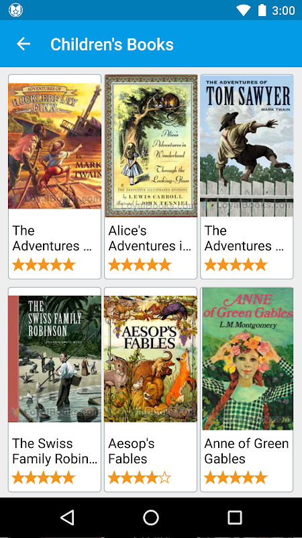Tap the 'Children's Books' header title
302x538 pixels.
112,44
